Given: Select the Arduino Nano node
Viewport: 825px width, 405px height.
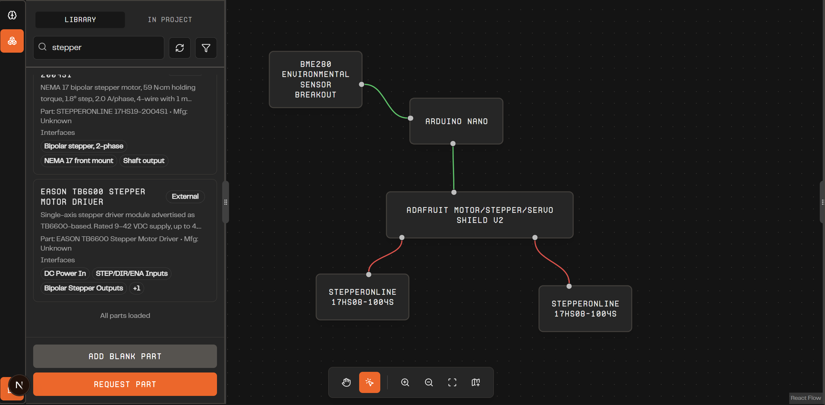Looking at the screenshot, I should pyautogui.click(x=456, y=121).
